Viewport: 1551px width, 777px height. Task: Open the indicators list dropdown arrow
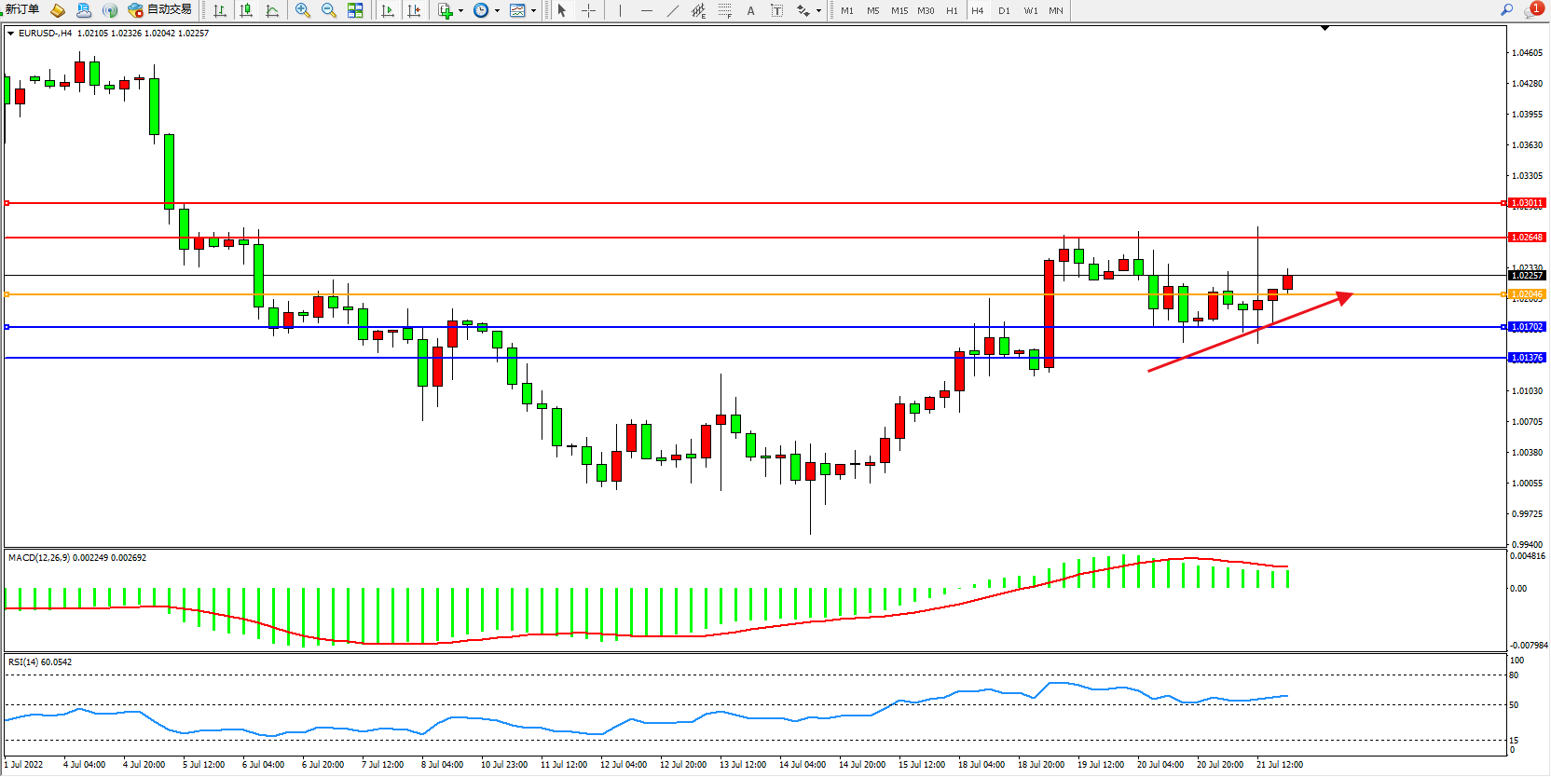pos(460,11)
